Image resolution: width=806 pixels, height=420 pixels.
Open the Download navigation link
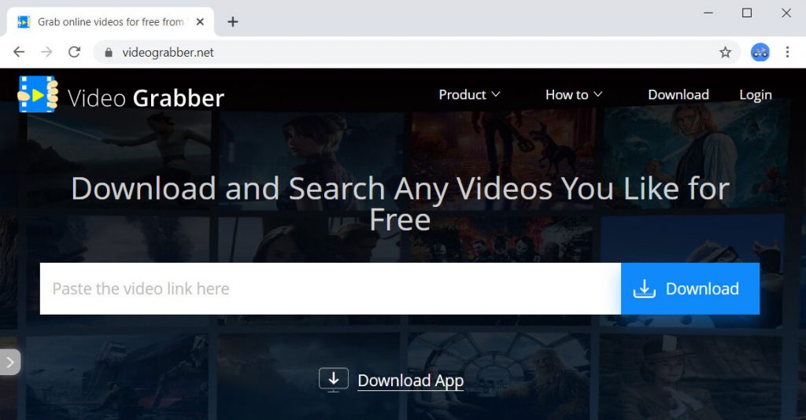678,94
